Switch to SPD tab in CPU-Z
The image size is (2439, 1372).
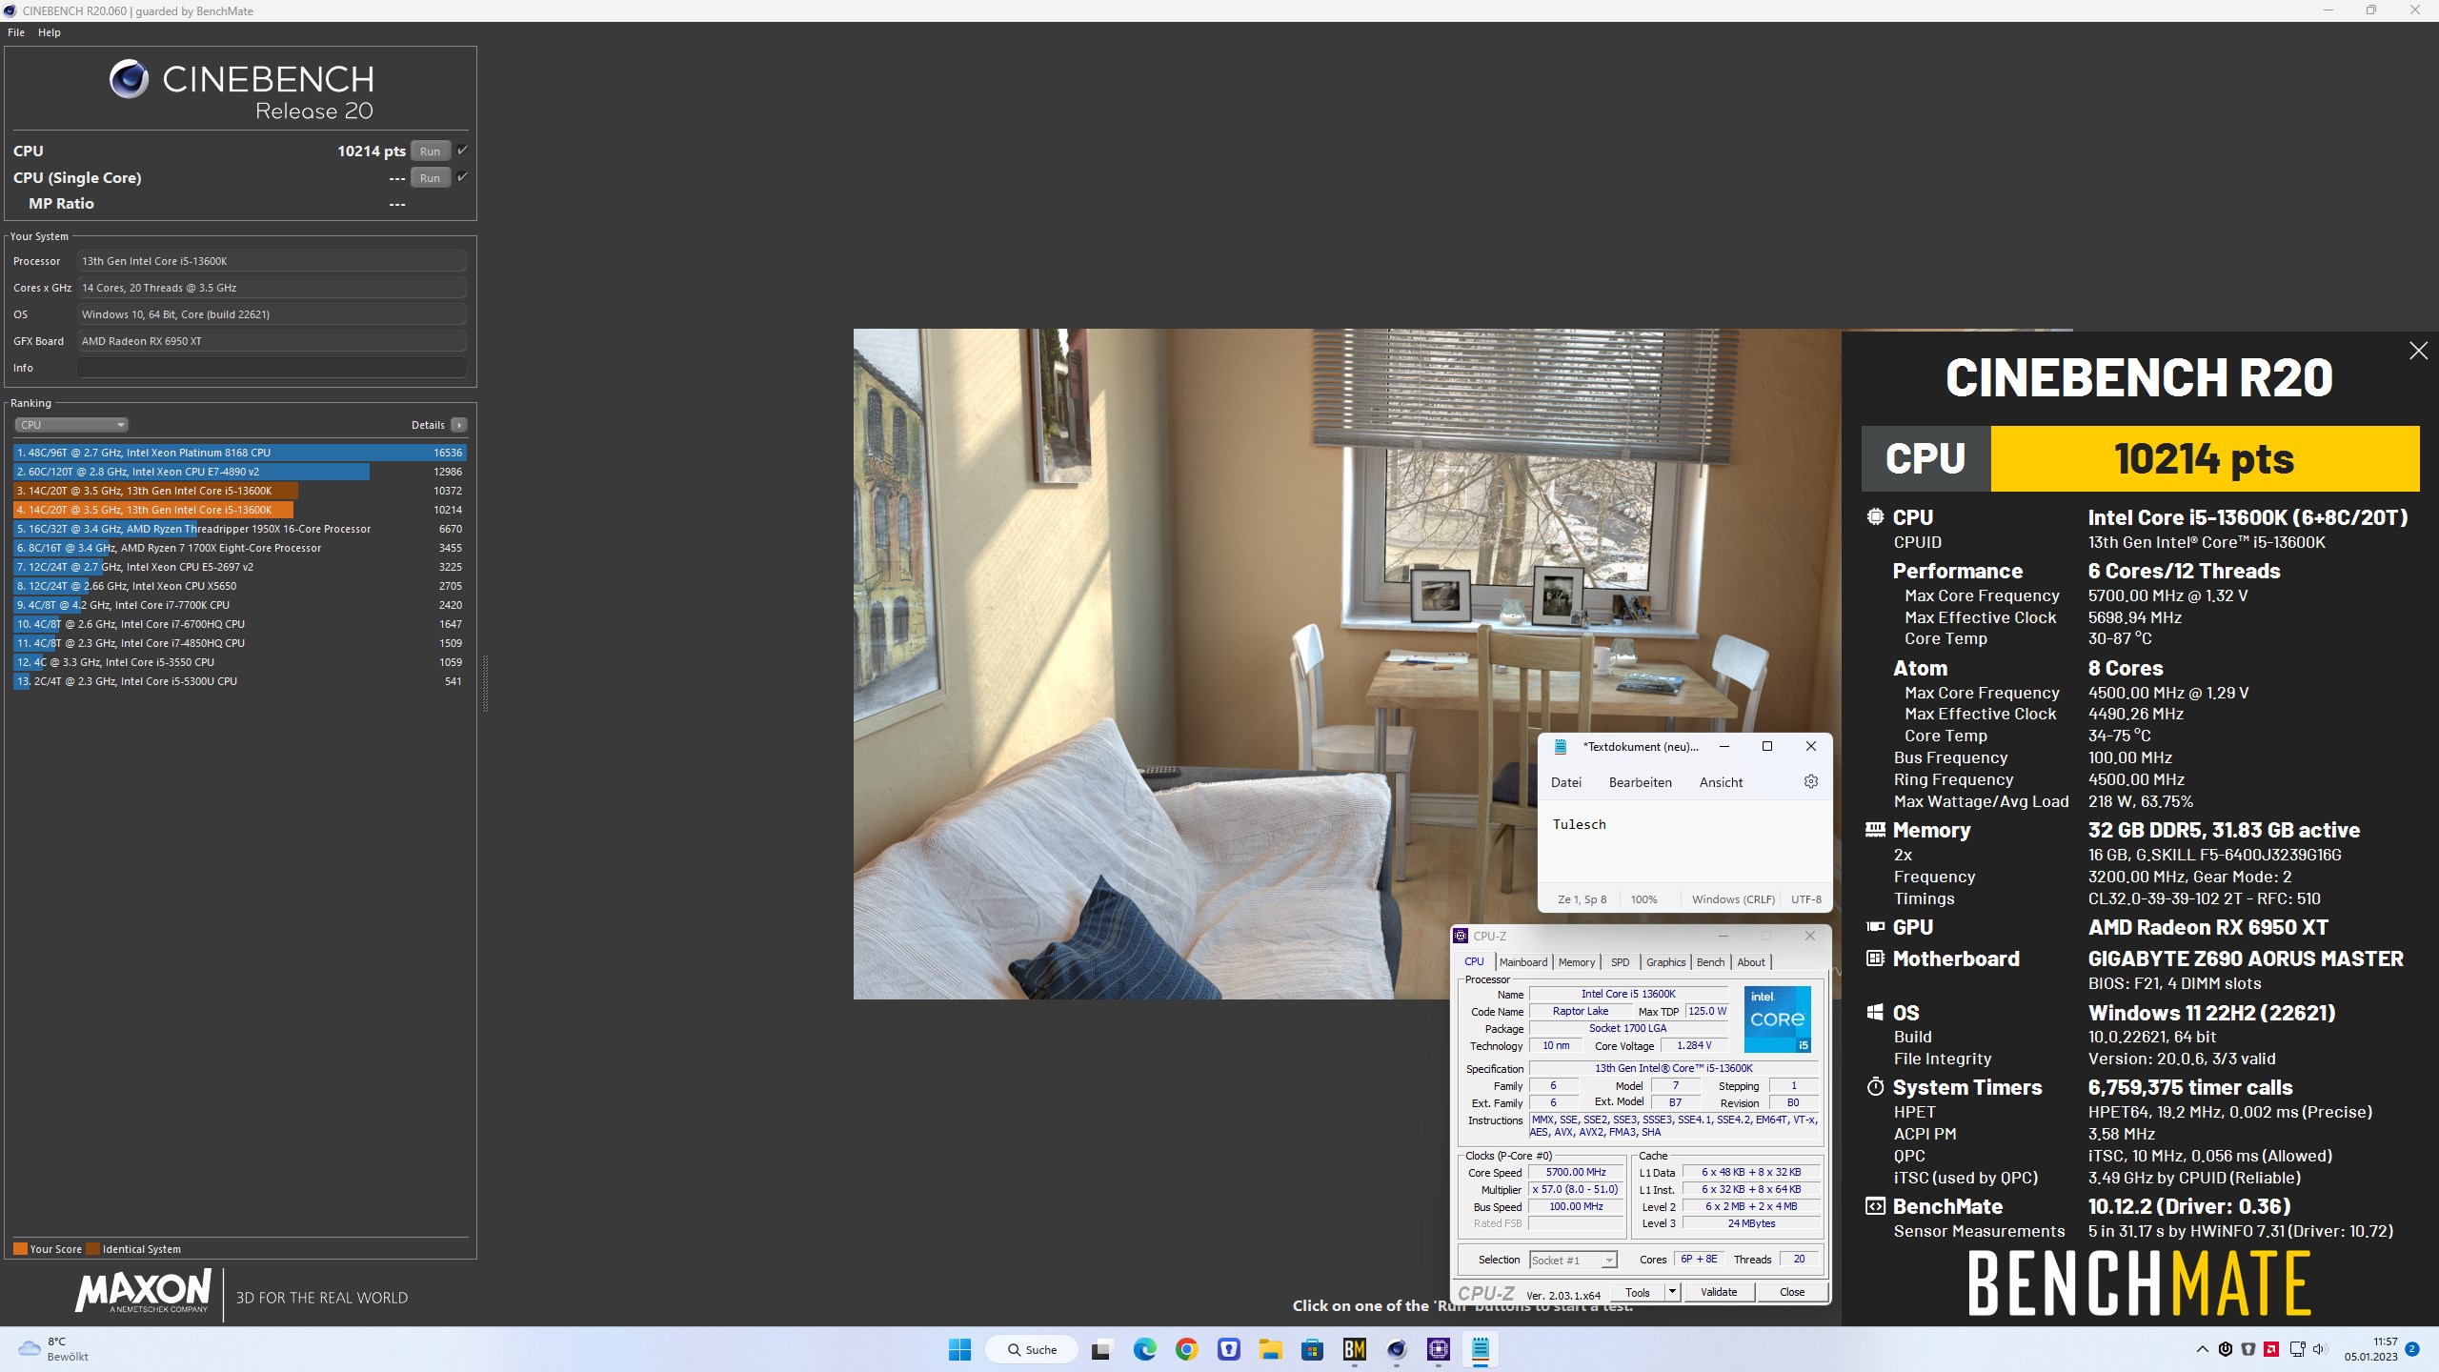point(1620,962)
